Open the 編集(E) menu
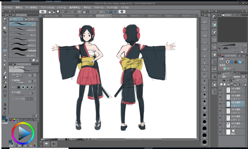The height and width of the screenshot is (149, 248). 19,7
